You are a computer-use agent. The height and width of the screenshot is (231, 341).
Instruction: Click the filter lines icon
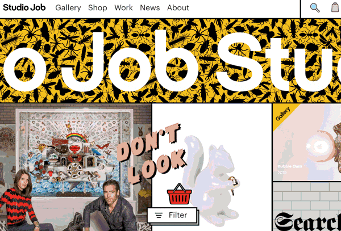pos(159,215)
